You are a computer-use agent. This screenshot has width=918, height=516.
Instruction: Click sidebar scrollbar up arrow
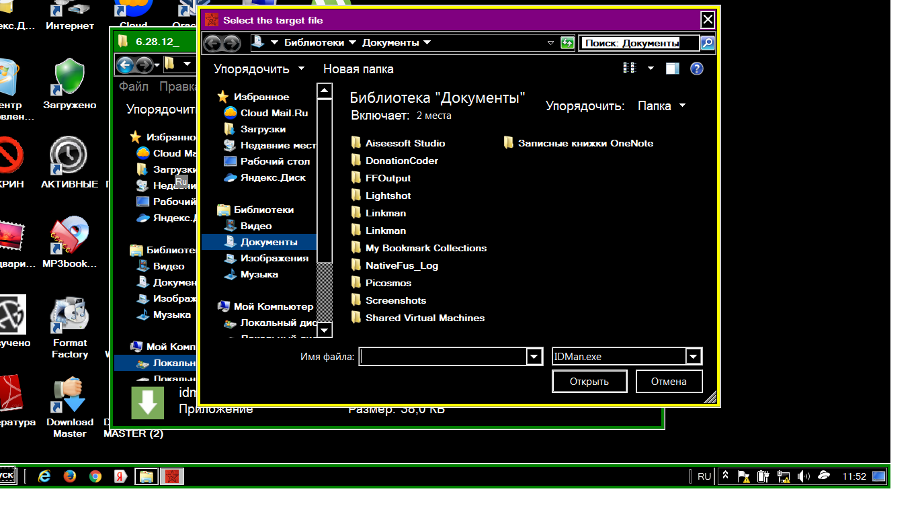click(325, 91)
